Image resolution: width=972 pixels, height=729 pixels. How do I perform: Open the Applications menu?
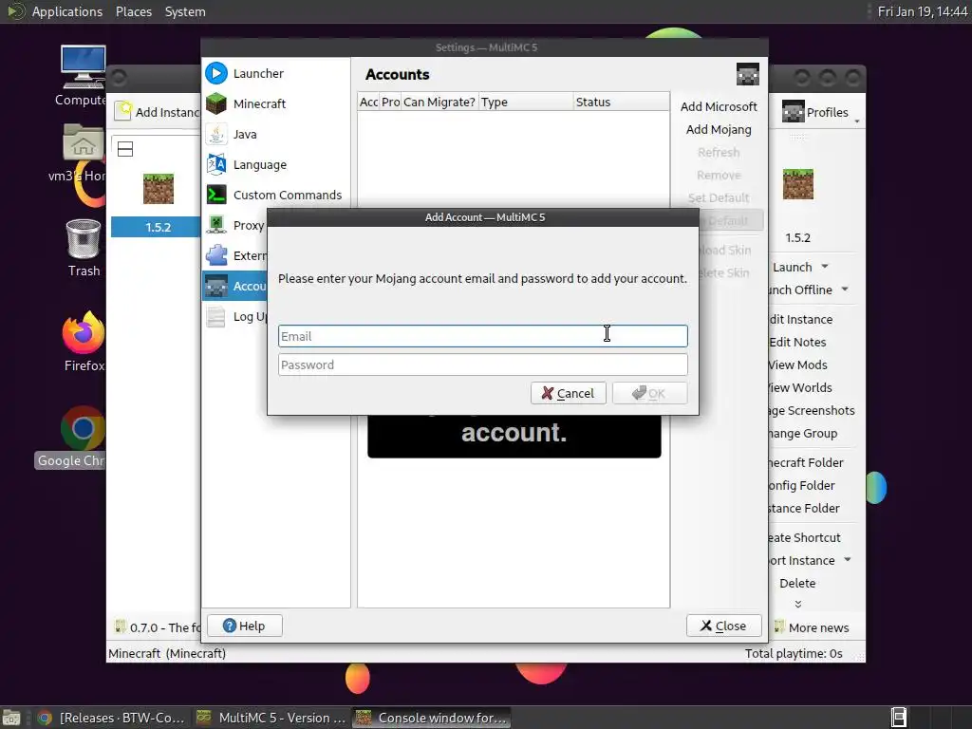pos(67,11)
